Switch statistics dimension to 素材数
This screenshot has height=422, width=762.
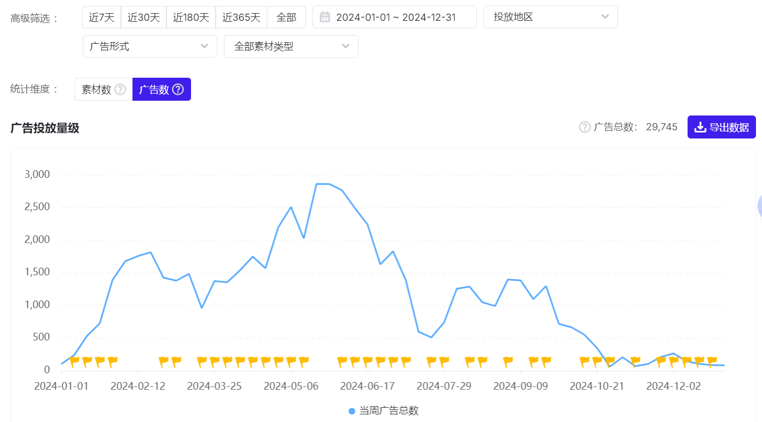[x=103, y=89]
